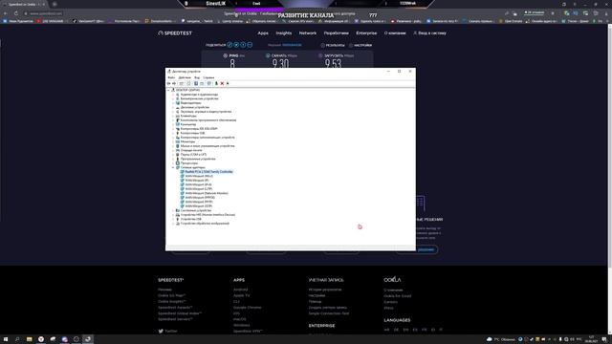The image size is (612, 344).
Task: Select WAN Miniport (SSTP) adapter
Action: coord(199,206)
